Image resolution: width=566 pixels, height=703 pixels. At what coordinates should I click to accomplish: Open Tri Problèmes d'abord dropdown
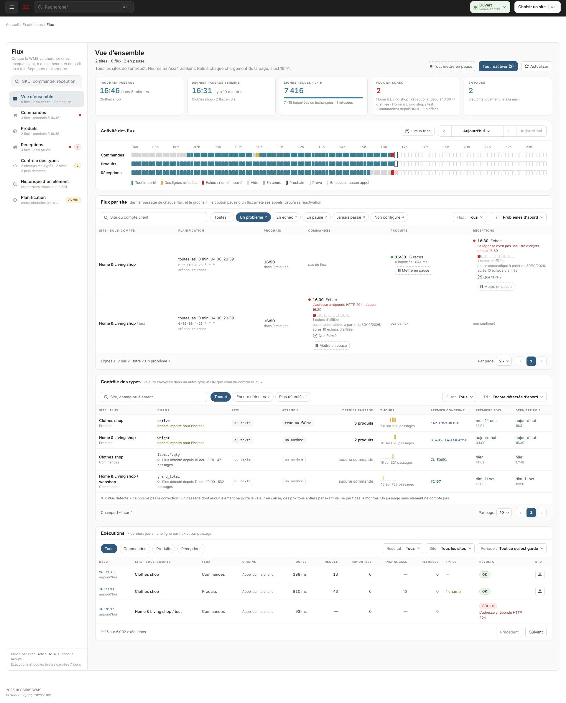click(518, 217)
